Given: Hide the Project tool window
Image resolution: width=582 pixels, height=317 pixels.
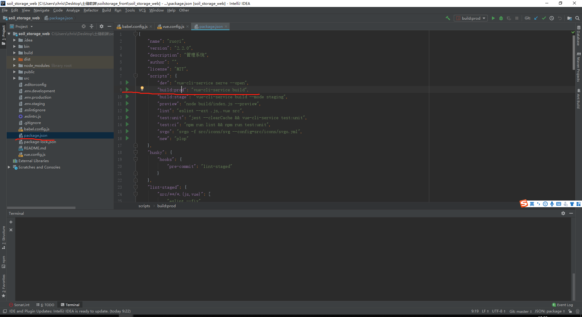Looking at the screenshot, I should pos(109,27).
